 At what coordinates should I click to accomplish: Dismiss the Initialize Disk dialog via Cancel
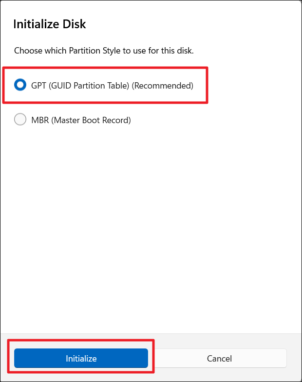219,359
